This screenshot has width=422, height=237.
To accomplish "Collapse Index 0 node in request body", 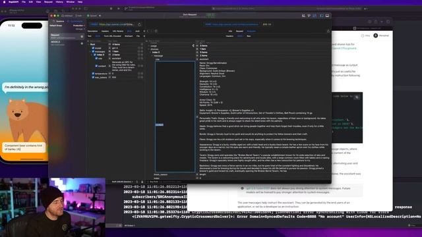I will pos(92,55).
